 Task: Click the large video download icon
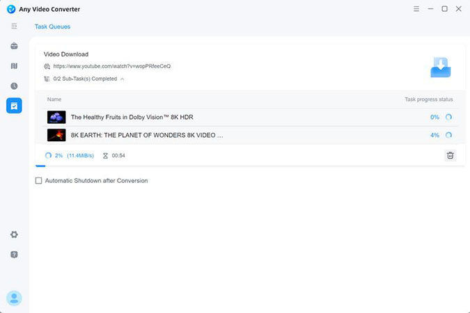pos(440,67)
